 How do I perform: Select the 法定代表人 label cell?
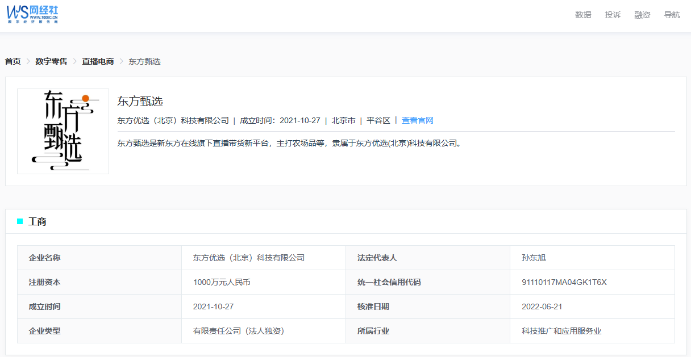[x=428, y=258]
